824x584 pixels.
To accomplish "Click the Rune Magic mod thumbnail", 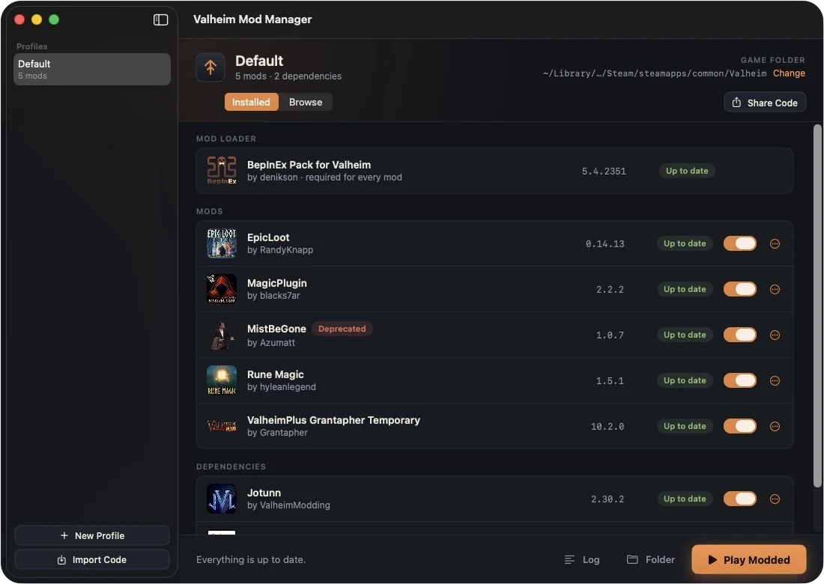I will coord(221,381).
